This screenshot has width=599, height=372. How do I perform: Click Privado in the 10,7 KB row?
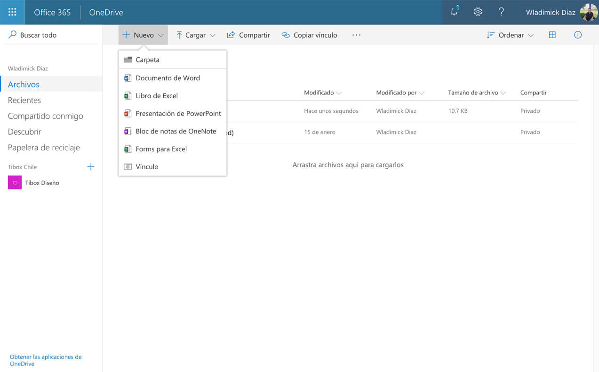(x=530, y=111)
